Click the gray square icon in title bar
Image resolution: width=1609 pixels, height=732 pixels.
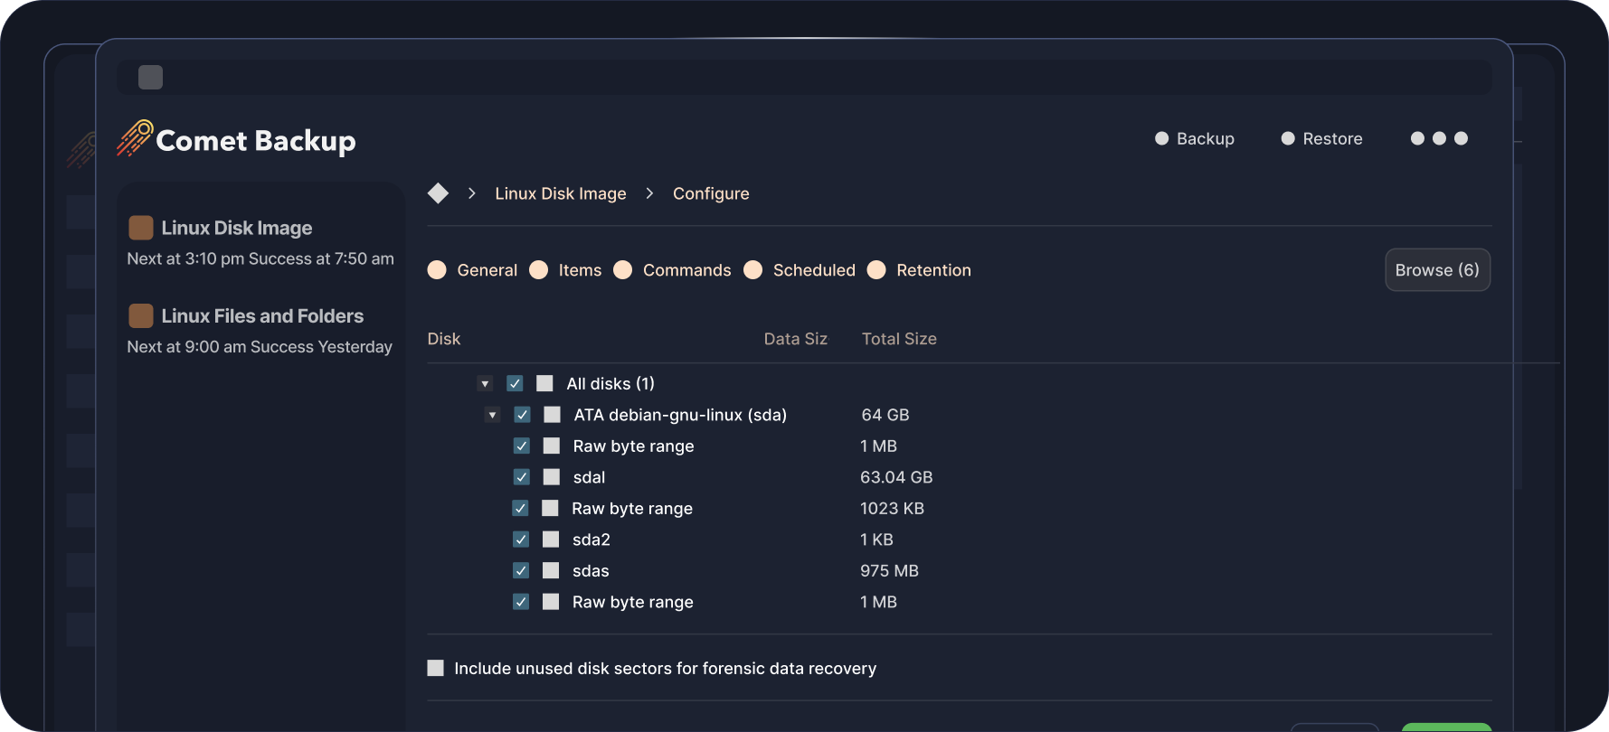pos(150,78)
